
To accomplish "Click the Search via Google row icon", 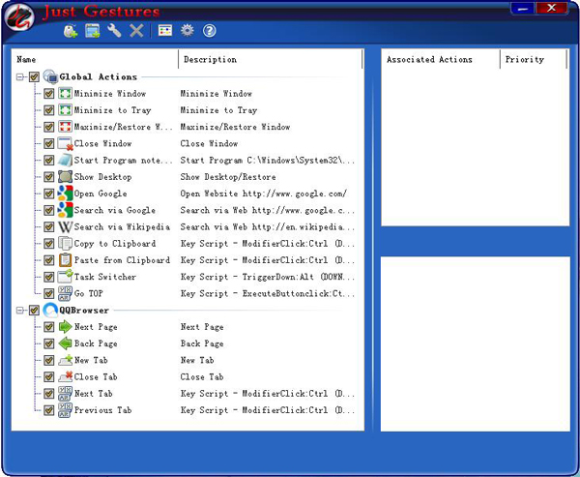I will coord(65,210).
